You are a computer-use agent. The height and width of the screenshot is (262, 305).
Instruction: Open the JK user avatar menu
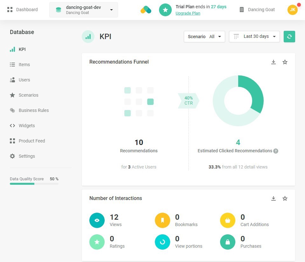(x=293, y=10)
